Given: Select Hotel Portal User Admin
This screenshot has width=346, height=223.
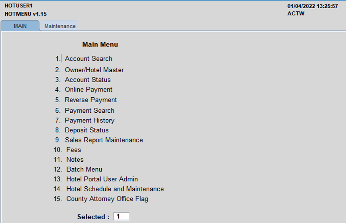Looking at the screenshot, I should [x=102, y=179].
